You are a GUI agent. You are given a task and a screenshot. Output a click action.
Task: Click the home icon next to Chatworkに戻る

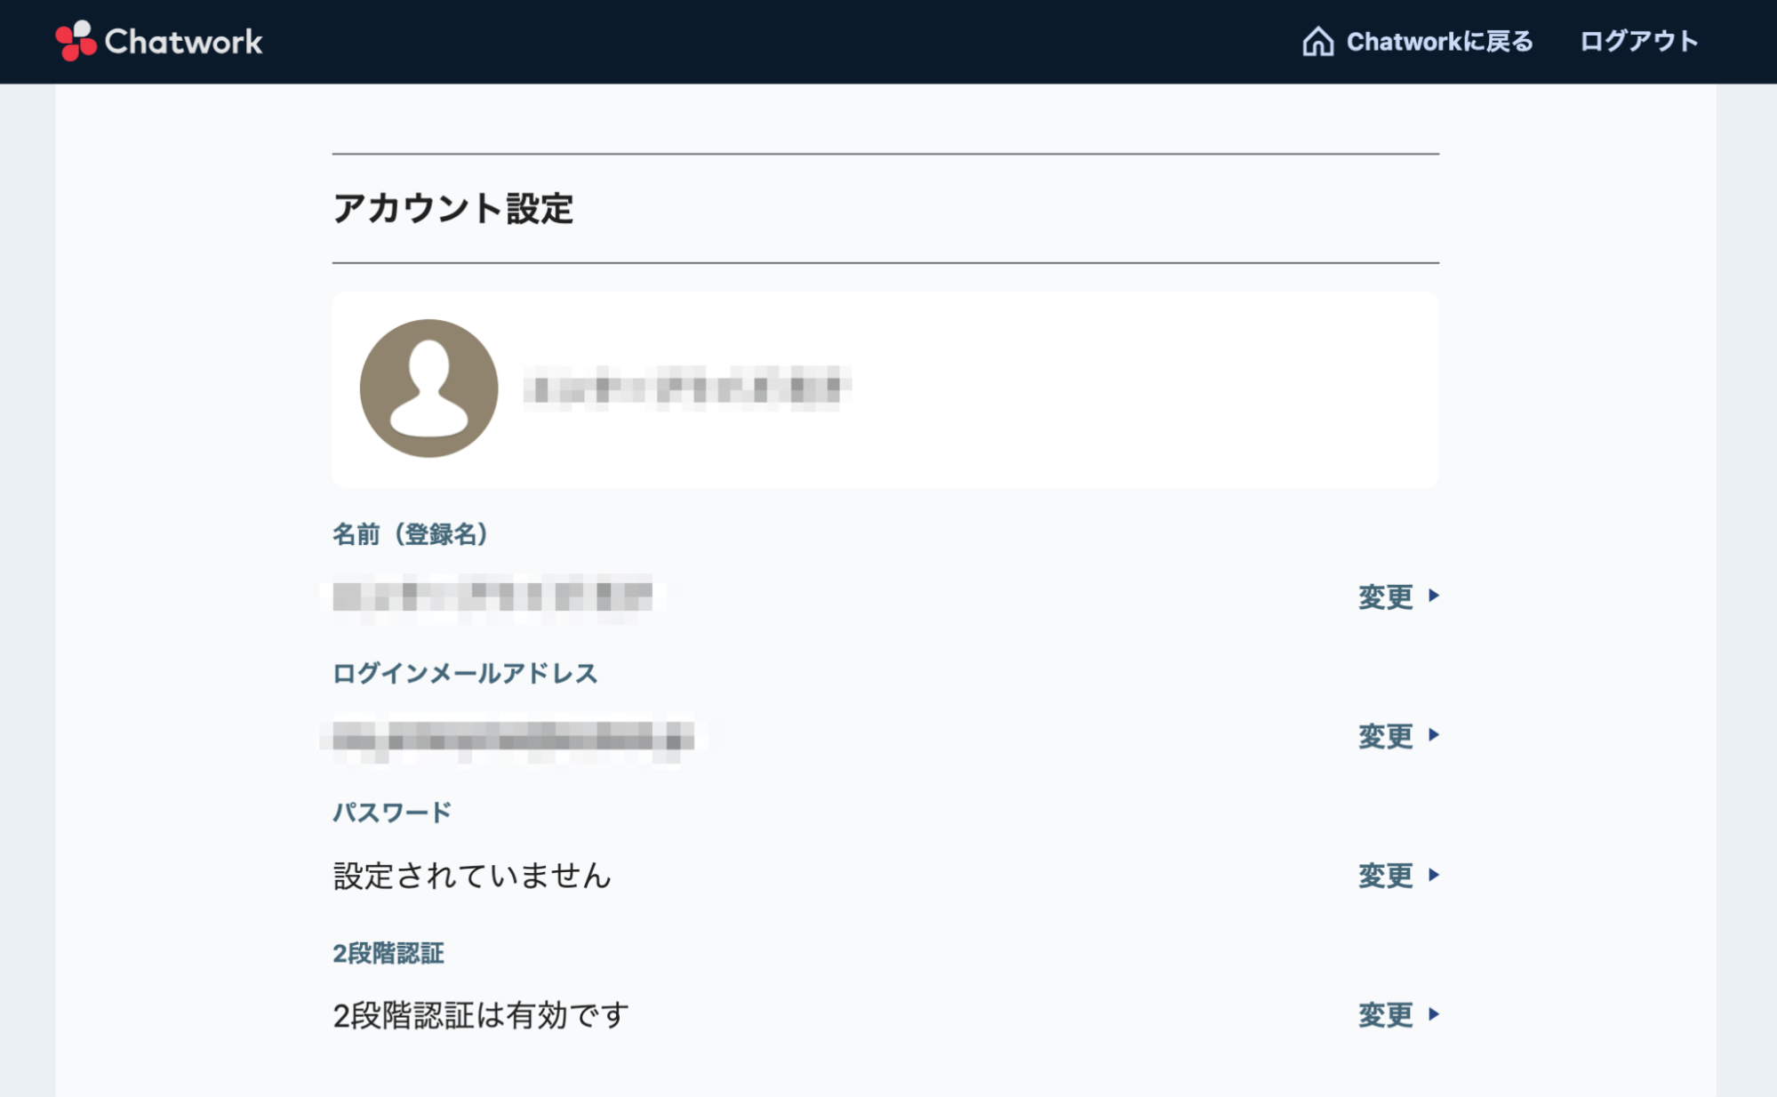1317,40
